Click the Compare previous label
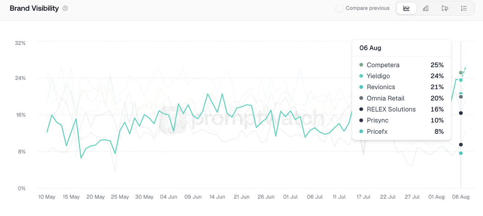 (x=367, y=8)
